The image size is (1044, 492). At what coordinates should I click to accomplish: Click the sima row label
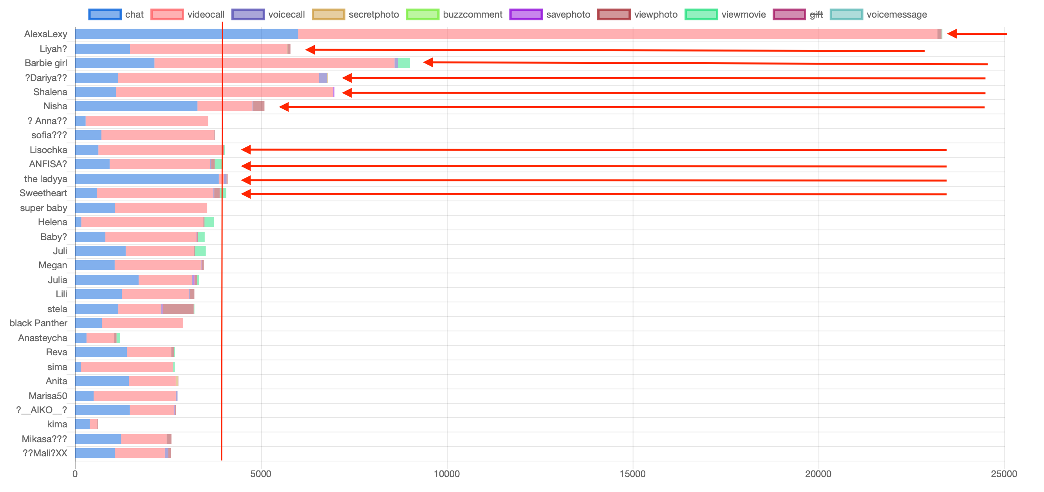click(x=57, y=367)
